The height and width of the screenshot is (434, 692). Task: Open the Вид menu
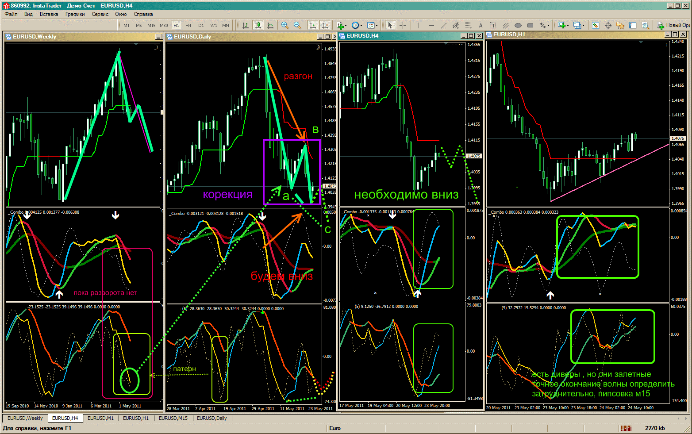[28, 14]
